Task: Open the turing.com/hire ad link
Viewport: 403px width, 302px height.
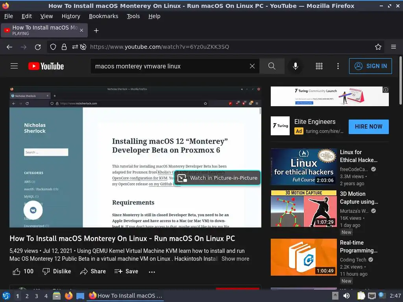Action: [325, 131]
